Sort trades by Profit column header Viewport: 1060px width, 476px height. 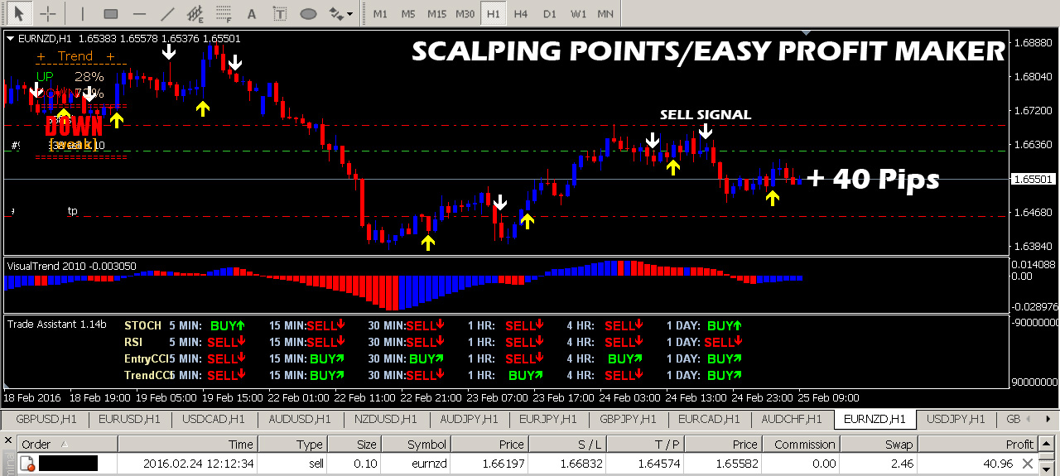coord(977,445)
